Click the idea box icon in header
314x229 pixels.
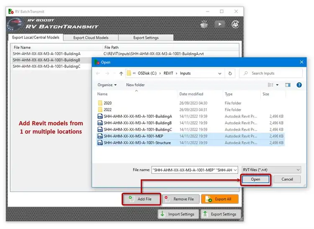(204, 24)
